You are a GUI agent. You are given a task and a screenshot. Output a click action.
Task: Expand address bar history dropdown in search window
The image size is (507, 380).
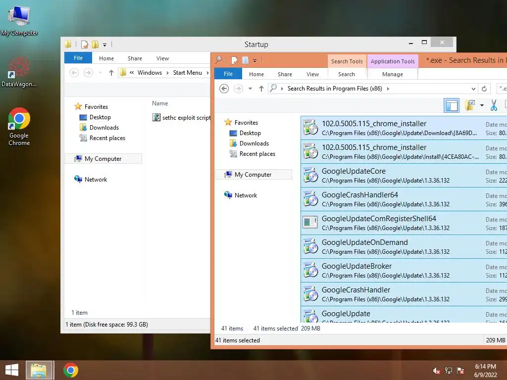point(473,89)
